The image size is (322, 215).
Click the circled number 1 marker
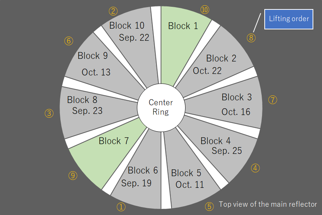121,207
